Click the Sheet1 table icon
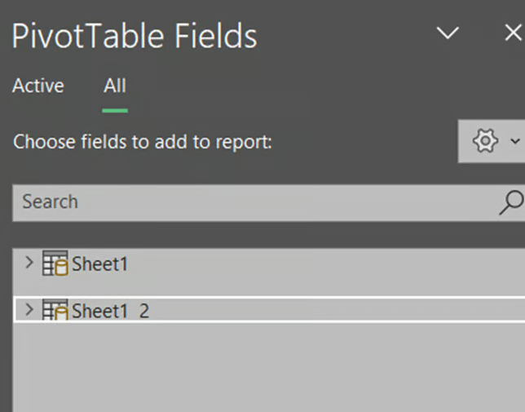525x412 pixels. pyautogui.click(x=55, y=264)
